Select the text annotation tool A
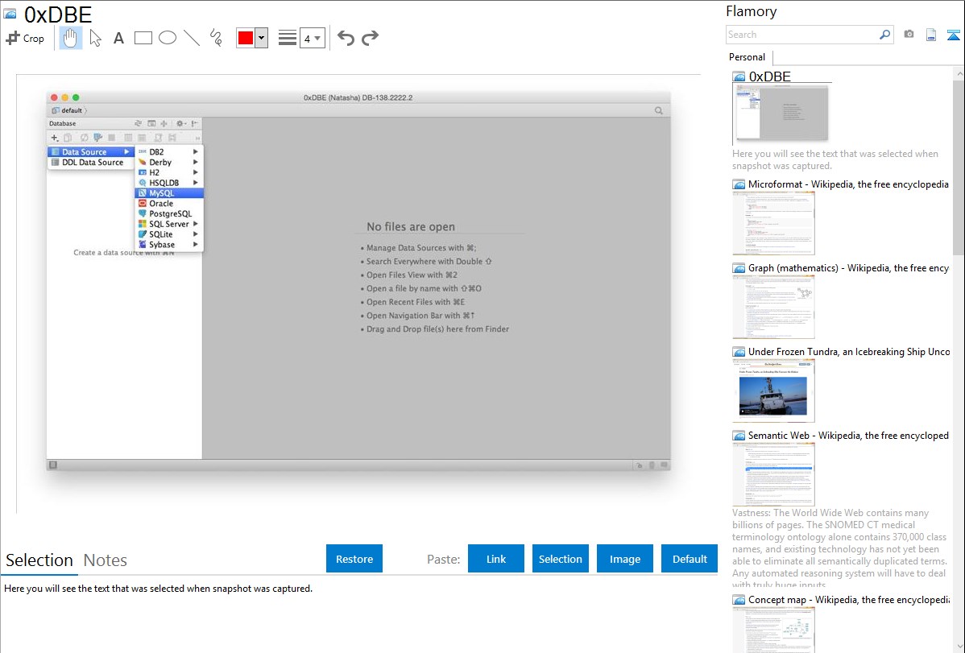Viewport: 965px width, 653px height. click(x=118, y=38)
